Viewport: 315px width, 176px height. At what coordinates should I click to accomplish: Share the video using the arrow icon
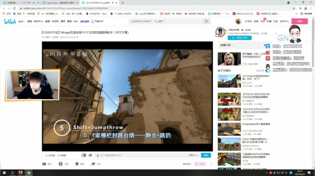coord(93,164)
